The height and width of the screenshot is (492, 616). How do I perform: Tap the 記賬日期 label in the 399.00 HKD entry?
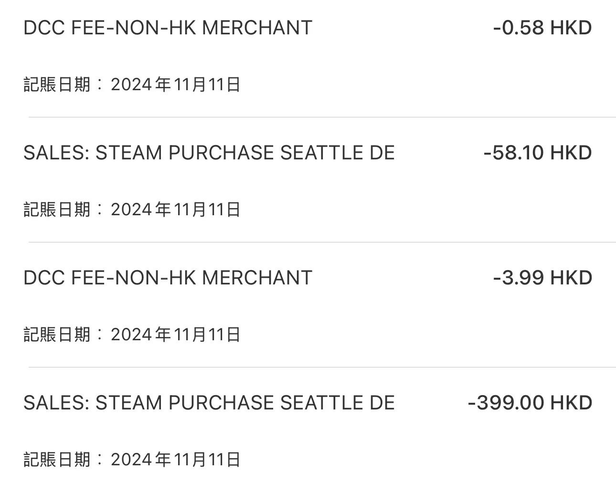(x=57, y=460)
